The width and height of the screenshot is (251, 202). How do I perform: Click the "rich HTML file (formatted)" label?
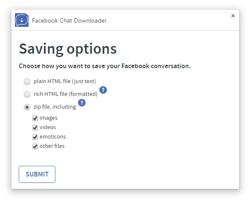(x=66, y=94)
